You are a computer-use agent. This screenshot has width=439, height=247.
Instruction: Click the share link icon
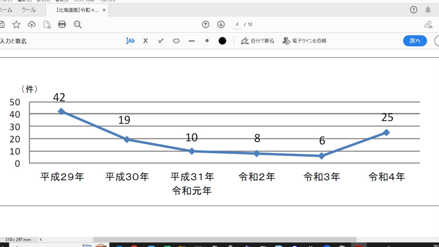[x=429, y=25]
